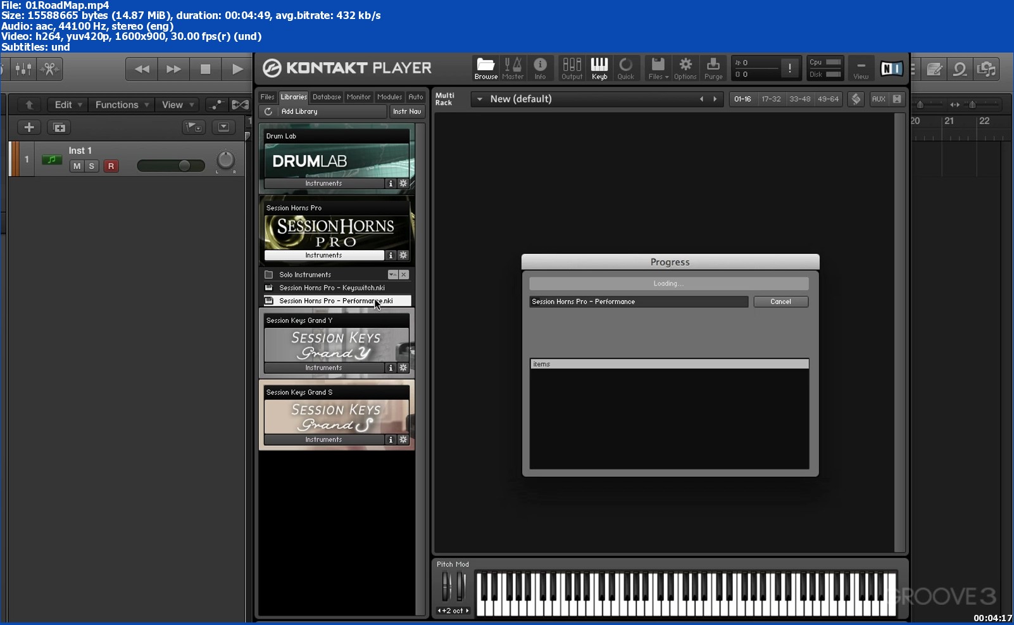Open Session Horns Pro gear options
The image size is (1014, 625).
(403, 255)
